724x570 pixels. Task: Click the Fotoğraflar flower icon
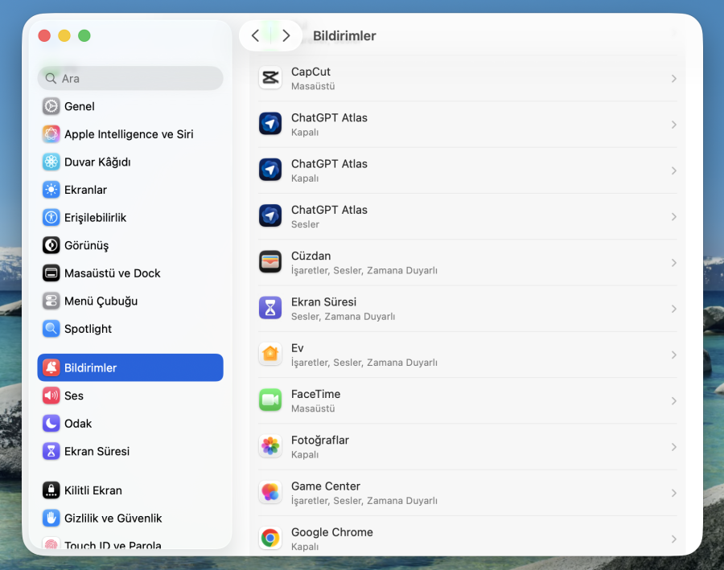pyautogui.click(x=269, y=445)
